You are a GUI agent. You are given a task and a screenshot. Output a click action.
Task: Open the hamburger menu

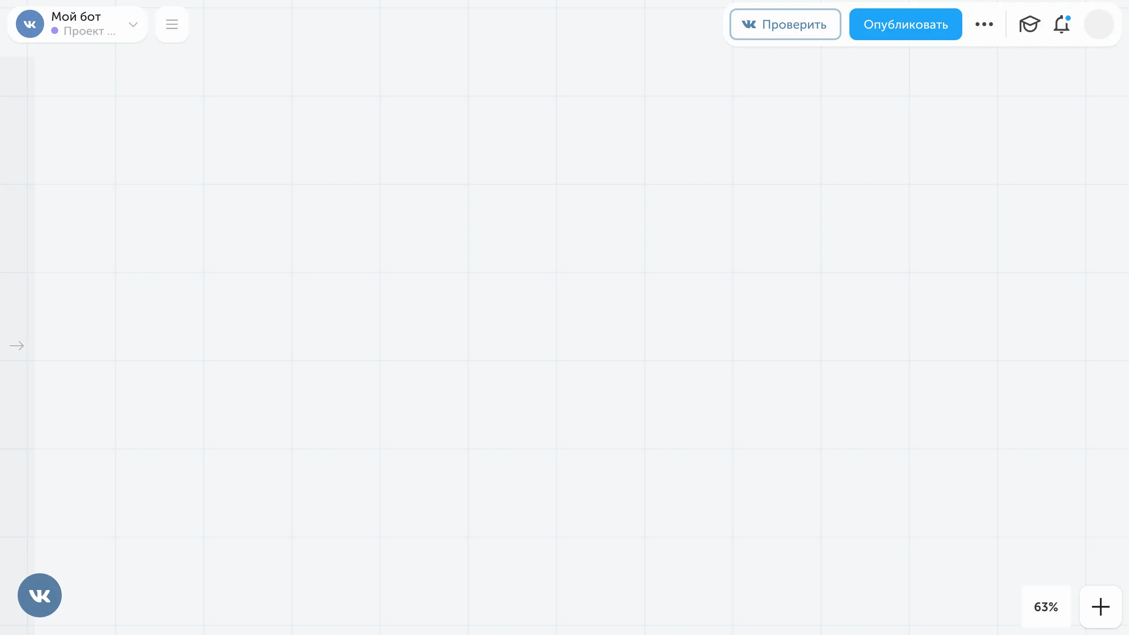point(172,24)
